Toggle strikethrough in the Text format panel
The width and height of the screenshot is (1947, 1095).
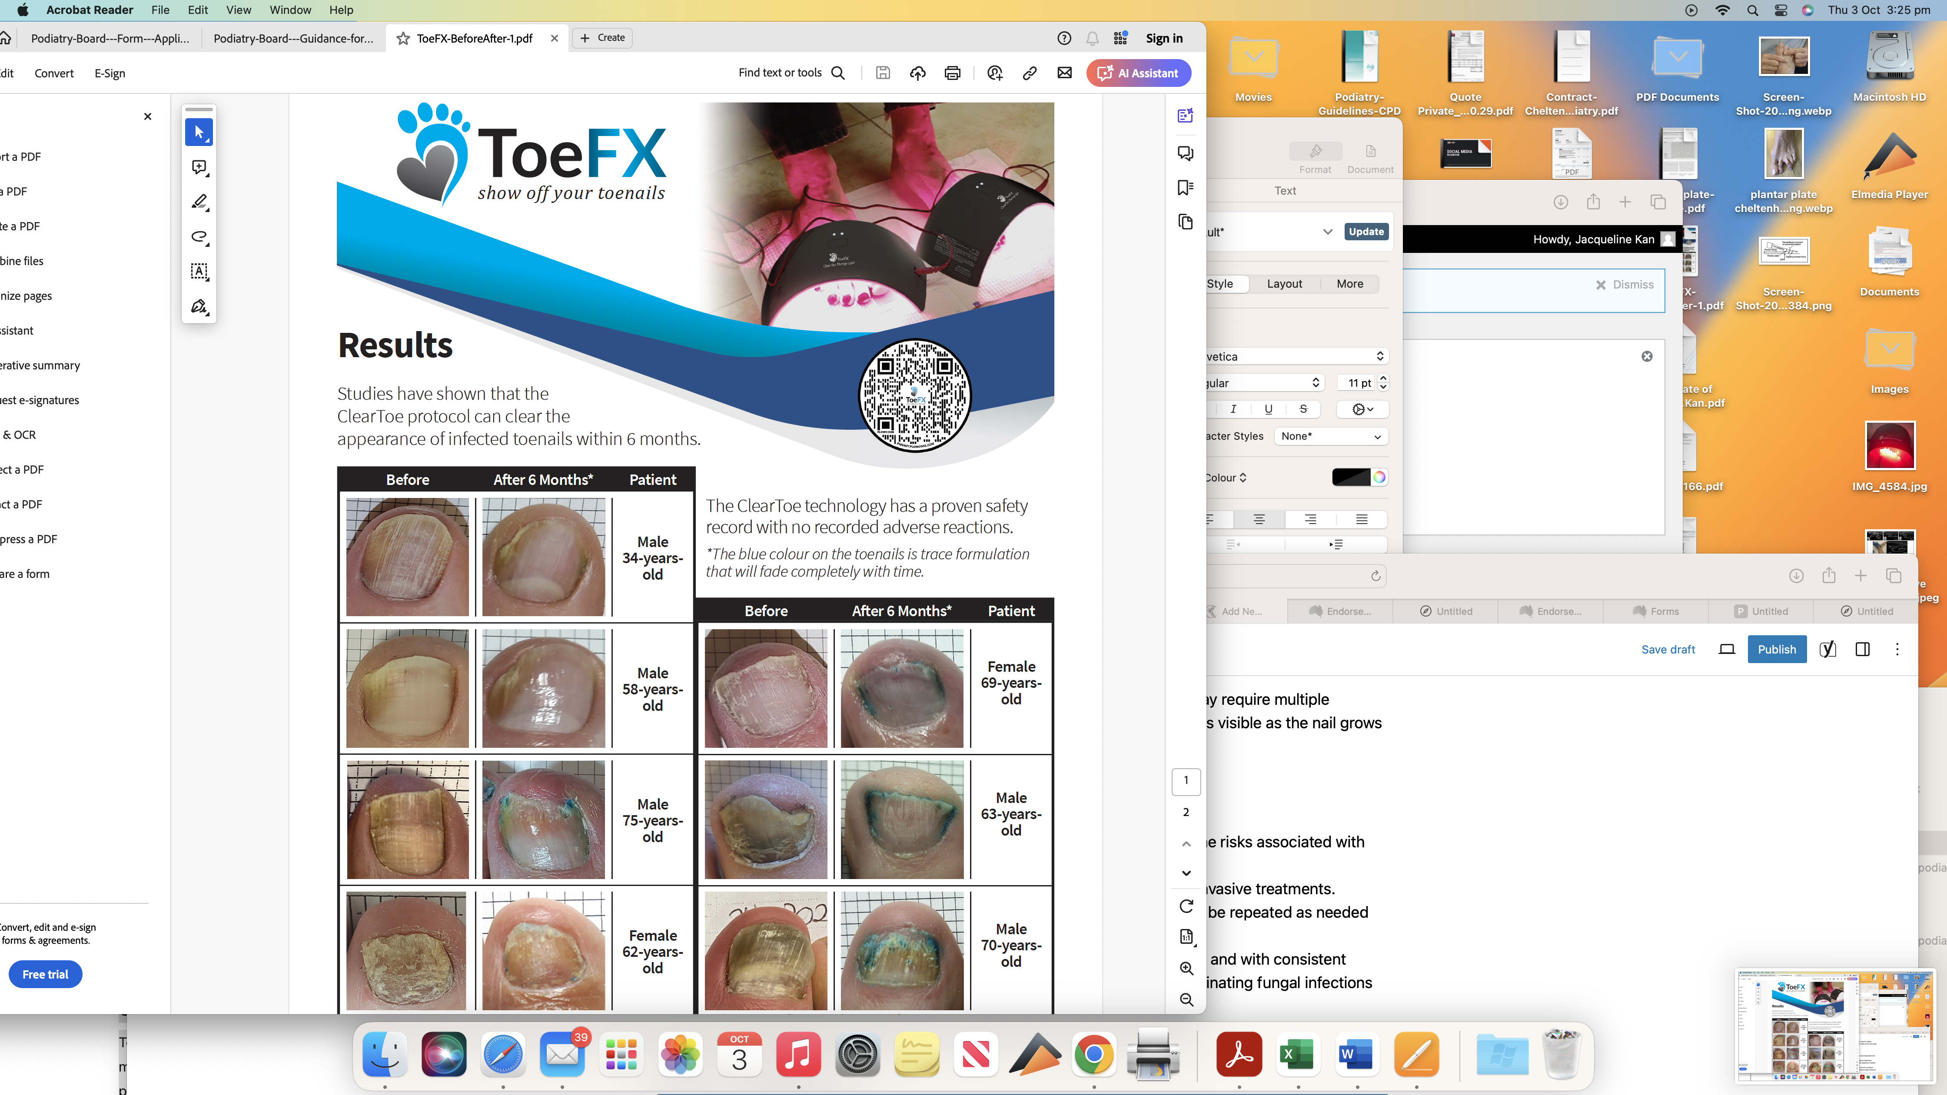point(1303,409)
